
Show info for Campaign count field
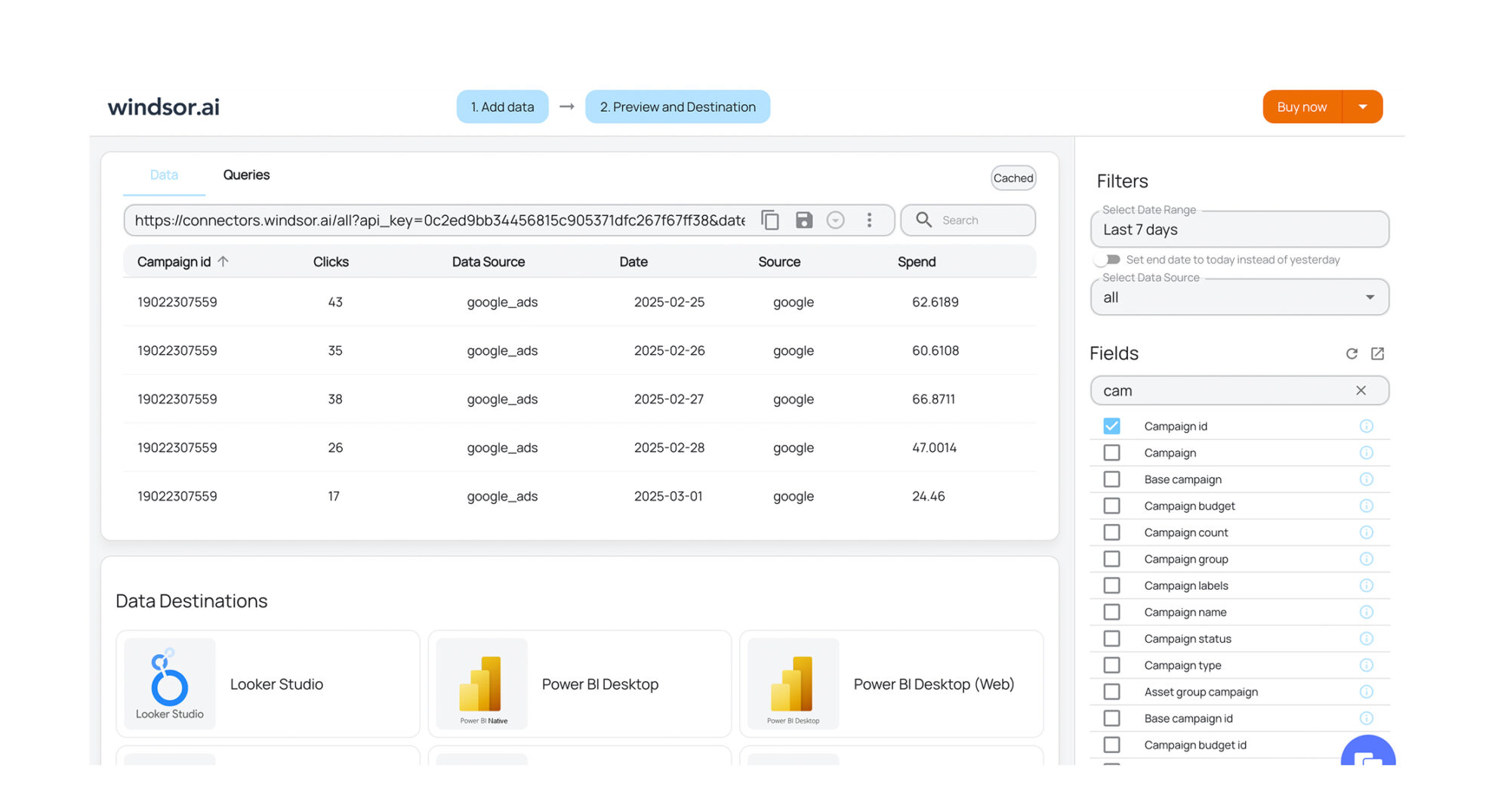[x=1366, y=532]
